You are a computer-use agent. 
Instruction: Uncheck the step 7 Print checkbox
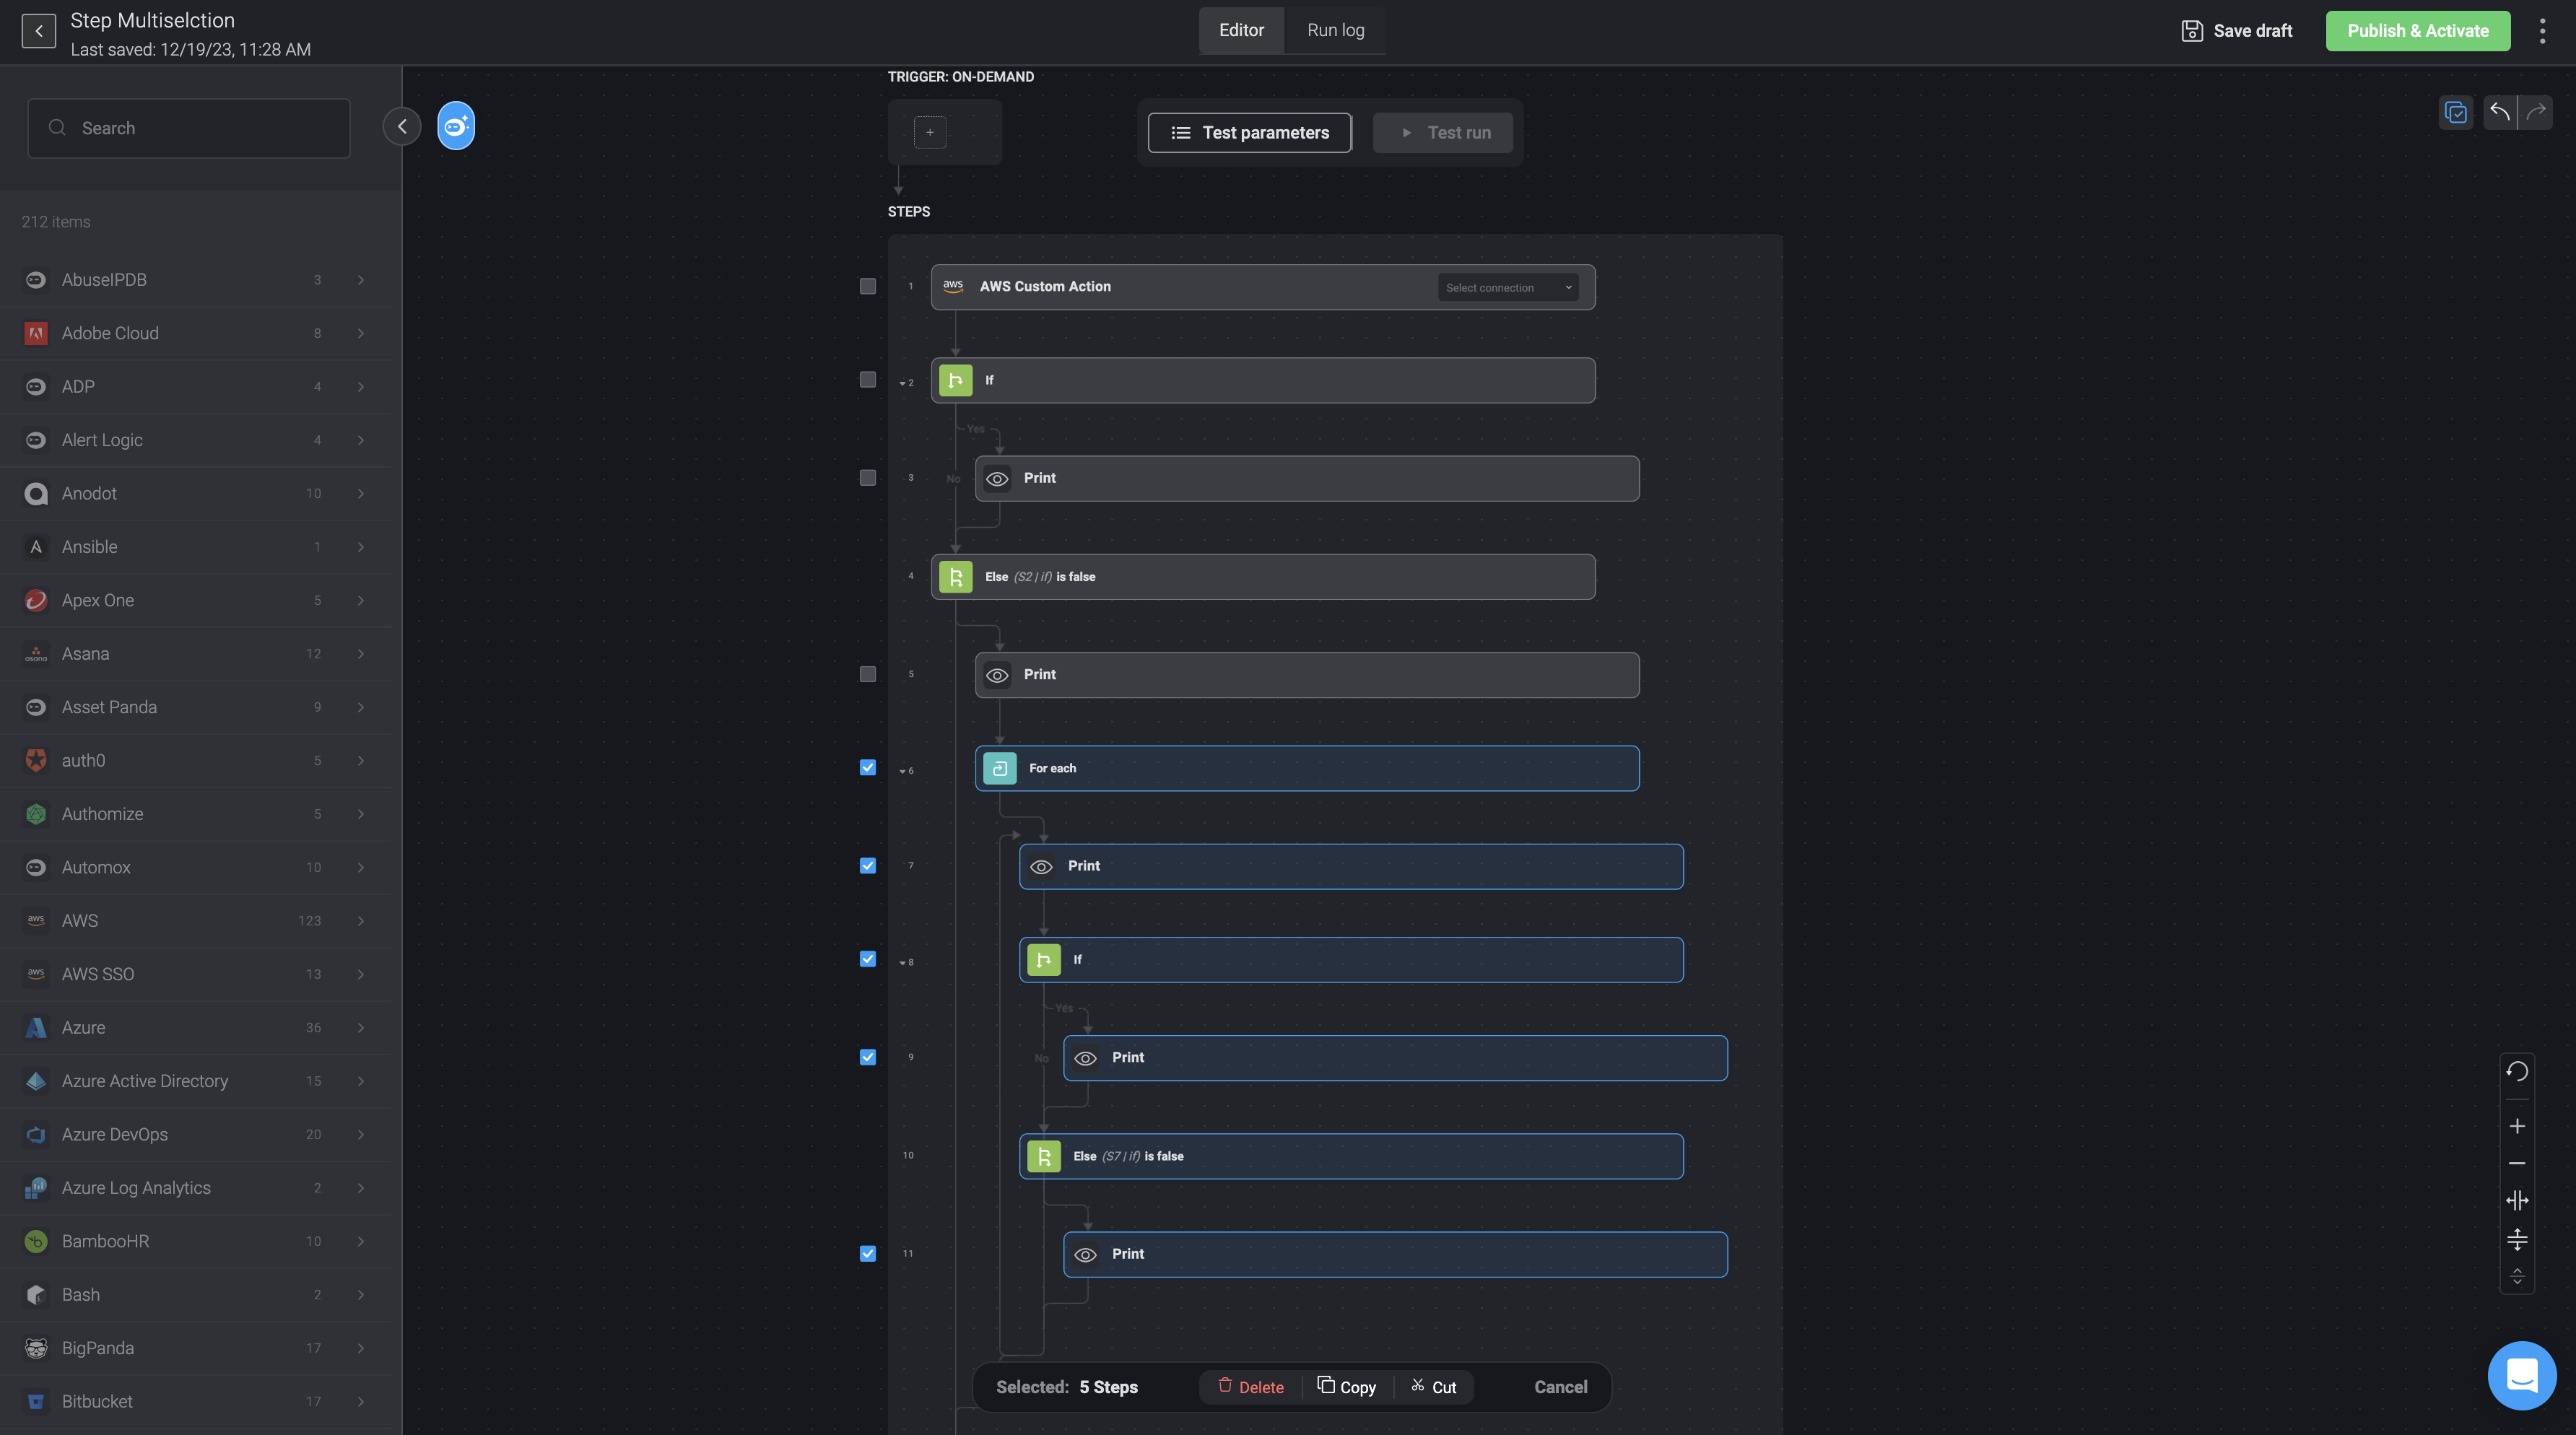[868, 866]
